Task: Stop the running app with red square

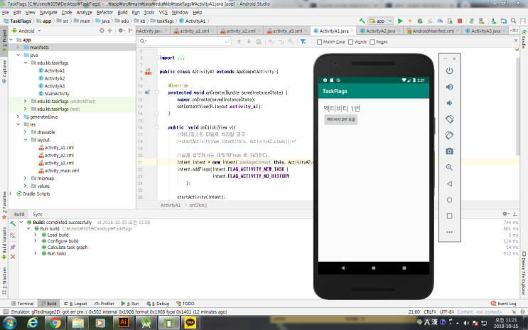Action: 460,21
